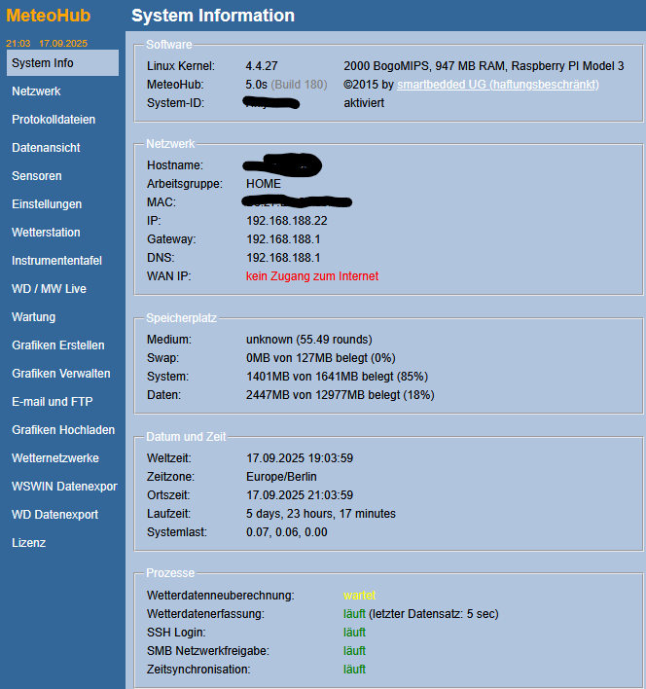Screen dimensions: 646x689
Task: Click Ortszeit value 17.09.2025 21:03:59
Action: 300,494
